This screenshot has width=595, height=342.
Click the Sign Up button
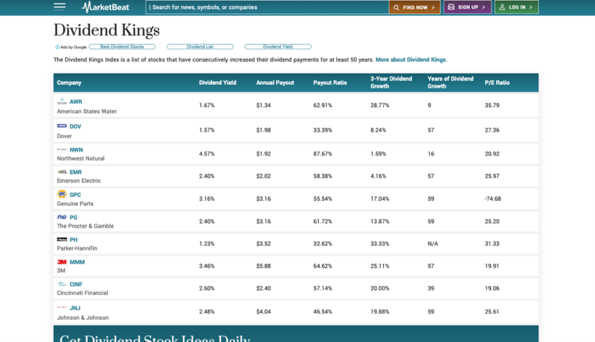click(x=467, y=7)
